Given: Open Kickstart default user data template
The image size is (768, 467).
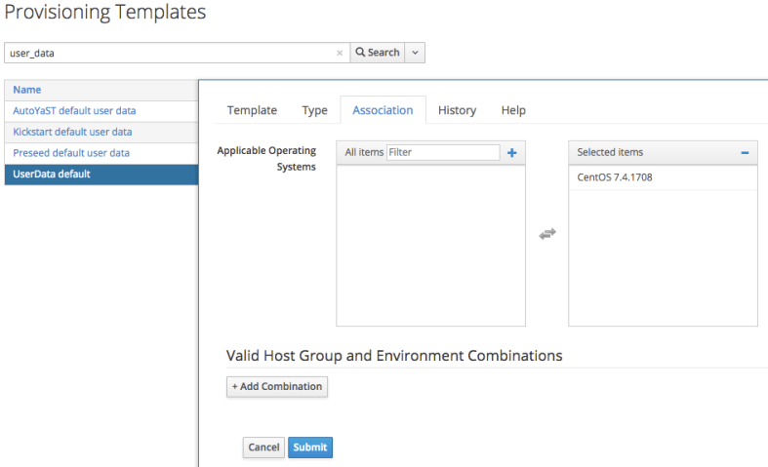Looking at the screenshot, I should coord(72,132).
